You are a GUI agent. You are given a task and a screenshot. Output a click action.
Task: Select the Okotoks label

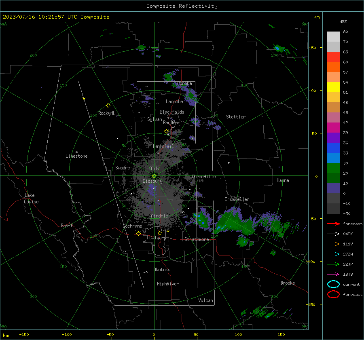(x=162, y=270)
